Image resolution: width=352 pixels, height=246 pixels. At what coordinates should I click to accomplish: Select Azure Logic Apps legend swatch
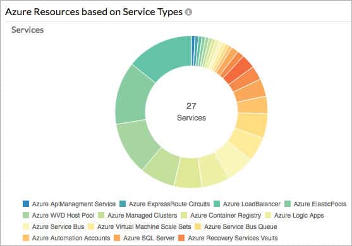268,215
